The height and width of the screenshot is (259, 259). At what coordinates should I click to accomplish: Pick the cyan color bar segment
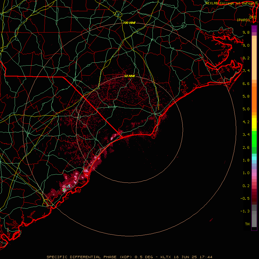[254, 158]
